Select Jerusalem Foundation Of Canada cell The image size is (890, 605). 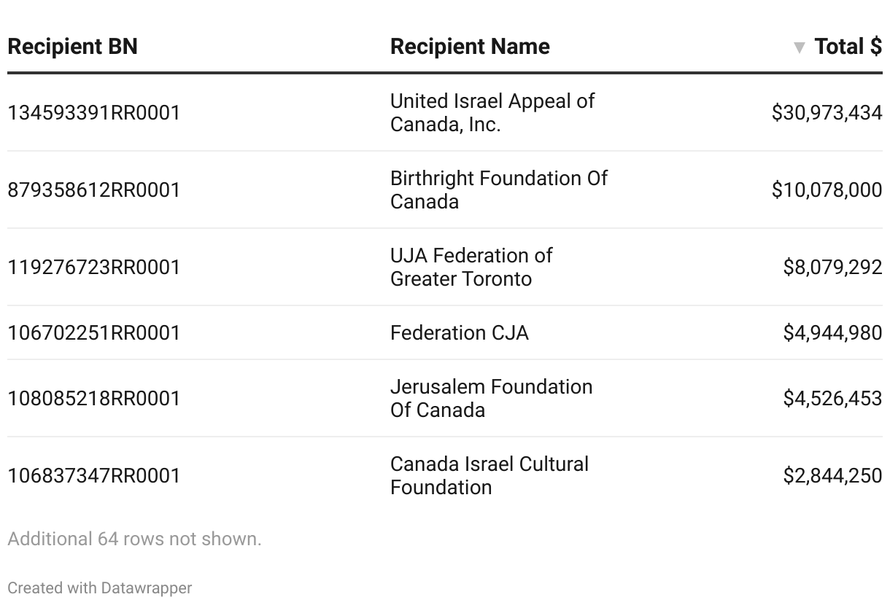click(x=491, y=398)
